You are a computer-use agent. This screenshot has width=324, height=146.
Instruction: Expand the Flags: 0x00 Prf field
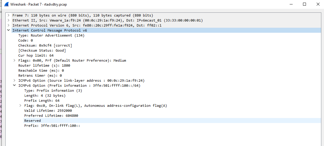(15, 60)
